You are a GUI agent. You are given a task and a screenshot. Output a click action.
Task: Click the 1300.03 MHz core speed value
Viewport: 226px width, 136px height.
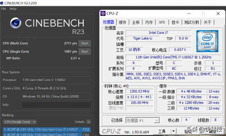[x=139, y=91]
